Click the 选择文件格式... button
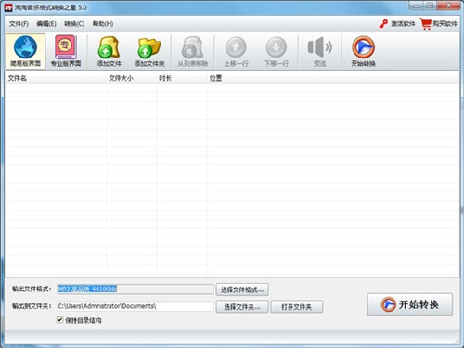This screenshot has height=348, width=464. pos(242,290)
